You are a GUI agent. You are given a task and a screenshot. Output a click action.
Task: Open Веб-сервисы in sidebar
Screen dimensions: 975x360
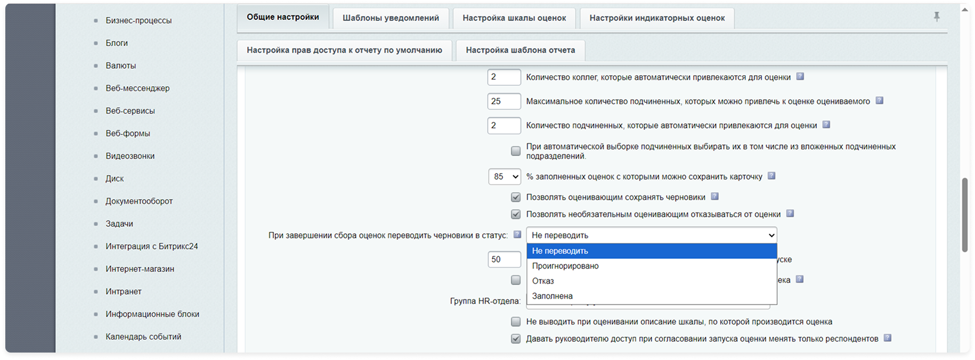[x=130, y=111]
